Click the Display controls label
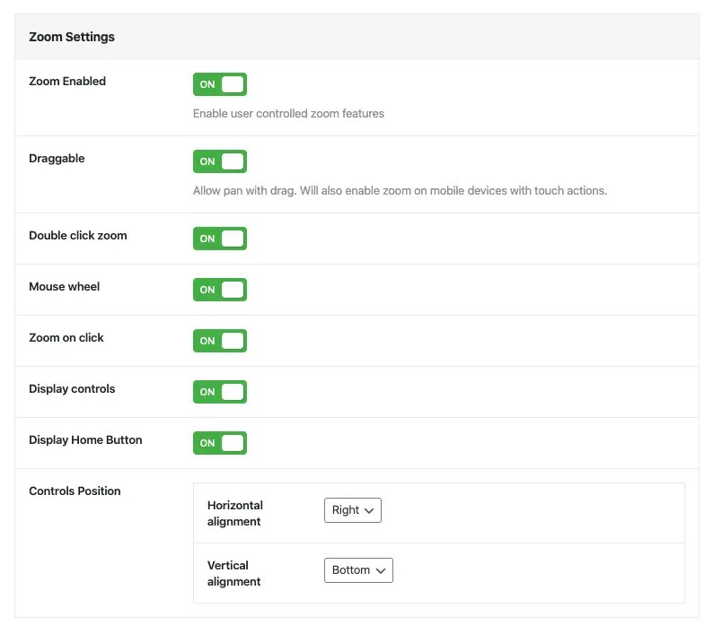Screen dimensions: 713x634 pos(72,389)
